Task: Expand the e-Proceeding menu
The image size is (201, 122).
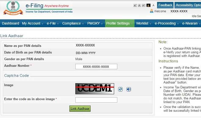Action: (x=167, y=23)
